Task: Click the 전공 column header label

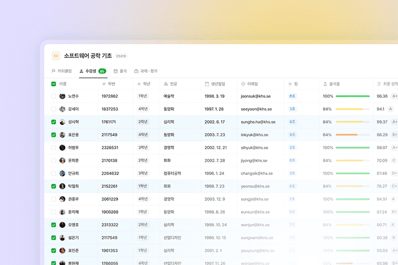Action: click(x=174, y=84)
